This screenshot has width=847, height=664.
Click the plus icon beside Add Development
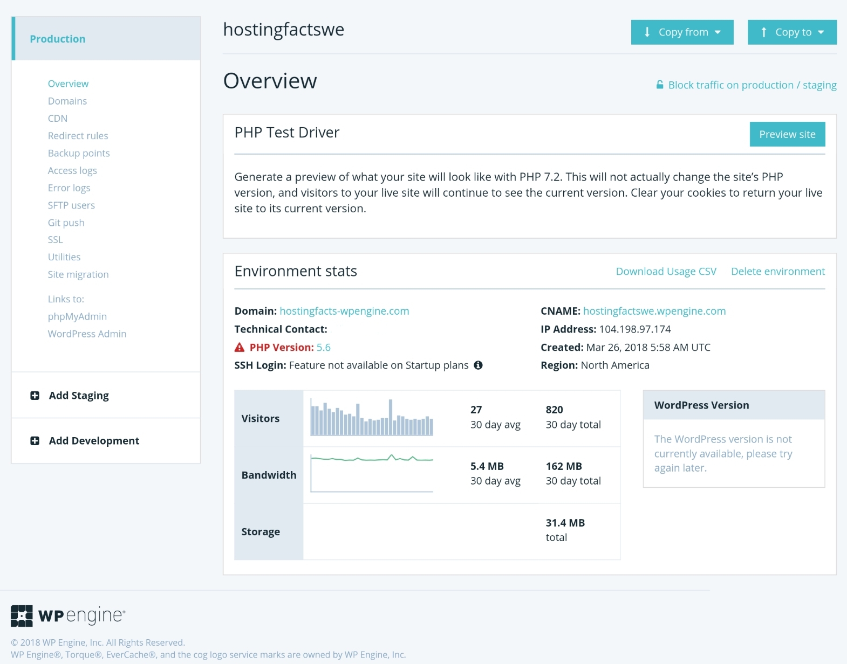click(35, 441)
